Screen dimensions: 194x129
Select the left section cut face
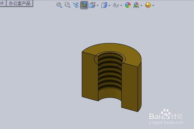pyautogui.click(x=90, y=77)
